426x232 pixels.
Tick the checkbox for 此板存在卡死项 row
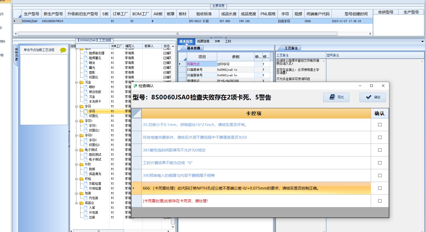pyautogui.click(x=380, y=201)
